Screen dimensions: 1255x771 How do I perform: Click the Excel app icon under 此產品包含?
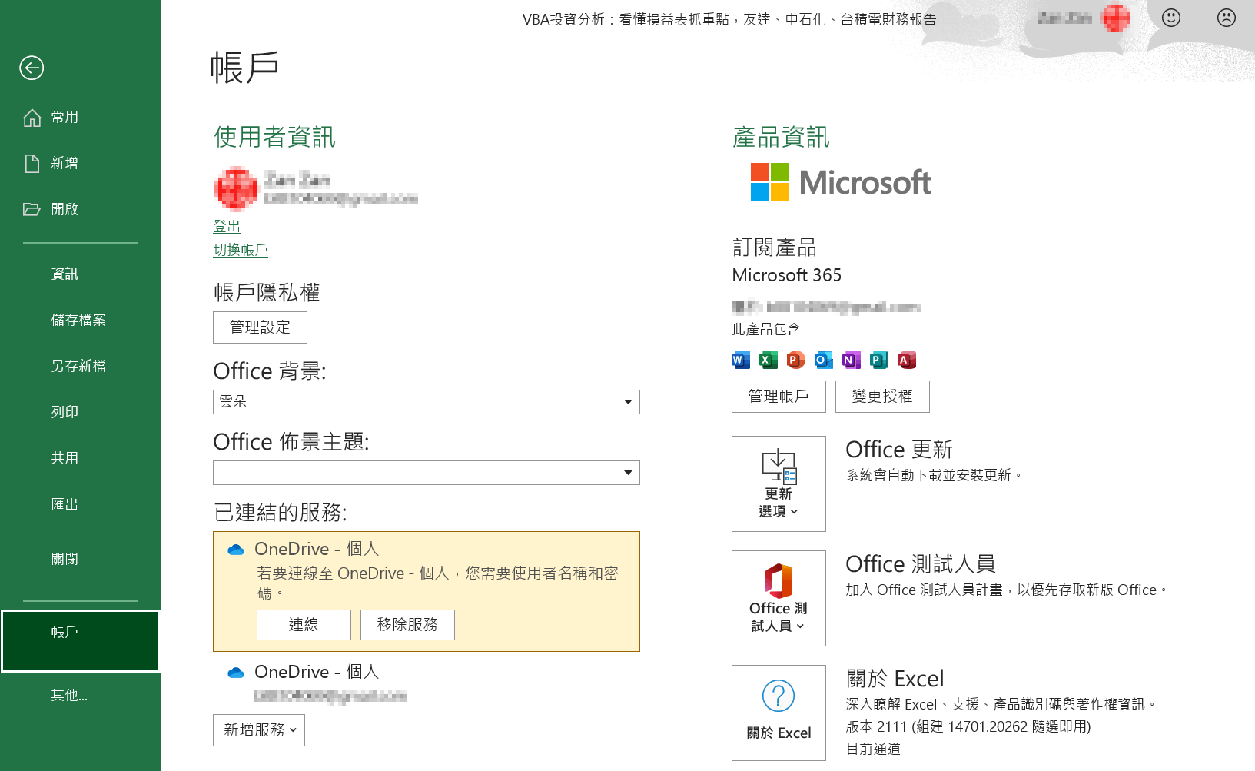click(x=769, y=360)
